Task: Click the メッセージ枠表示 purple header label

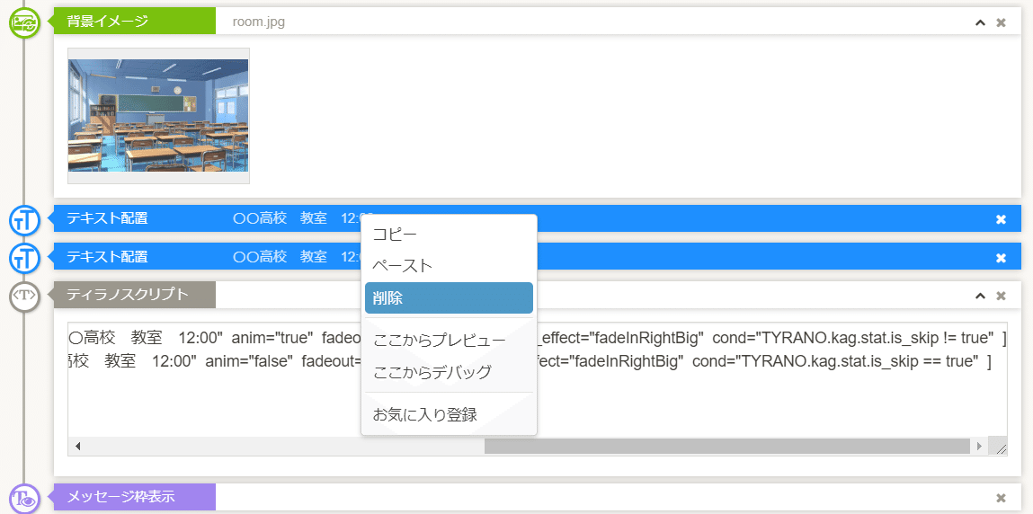Action: click(x=134, y=497)
